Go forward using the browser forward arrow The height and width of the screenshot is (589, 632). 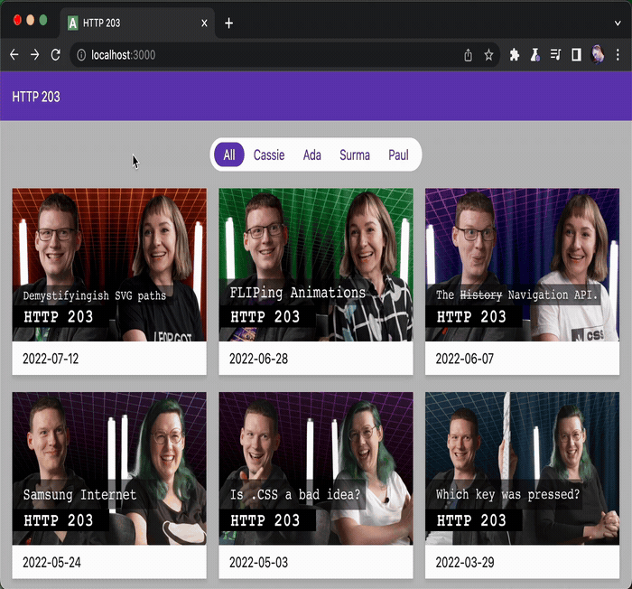point(35,54)
